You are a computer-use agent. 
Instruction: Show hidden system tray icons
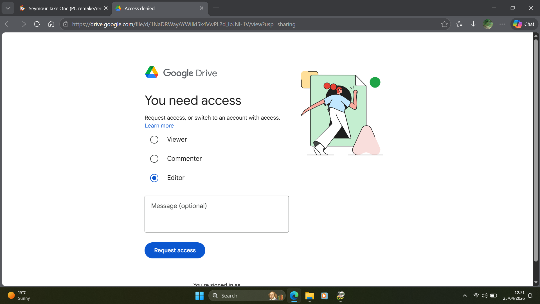[x=465, y=296]
